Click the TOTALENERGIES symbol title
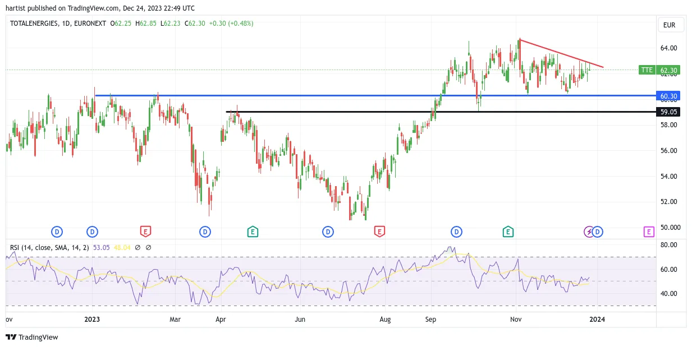 click(x=35, y=24)
